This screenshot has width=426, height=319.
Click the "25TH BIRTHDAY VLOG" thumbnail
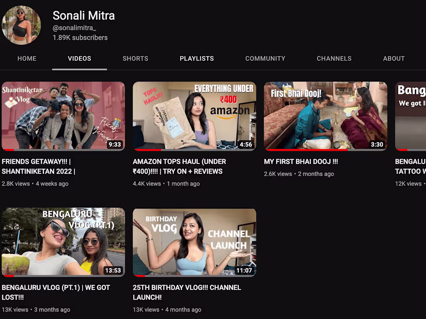[194, 242]
